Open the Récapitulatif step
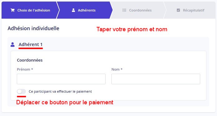The width and height of the screenshot is (217, 116). (191, 10)
